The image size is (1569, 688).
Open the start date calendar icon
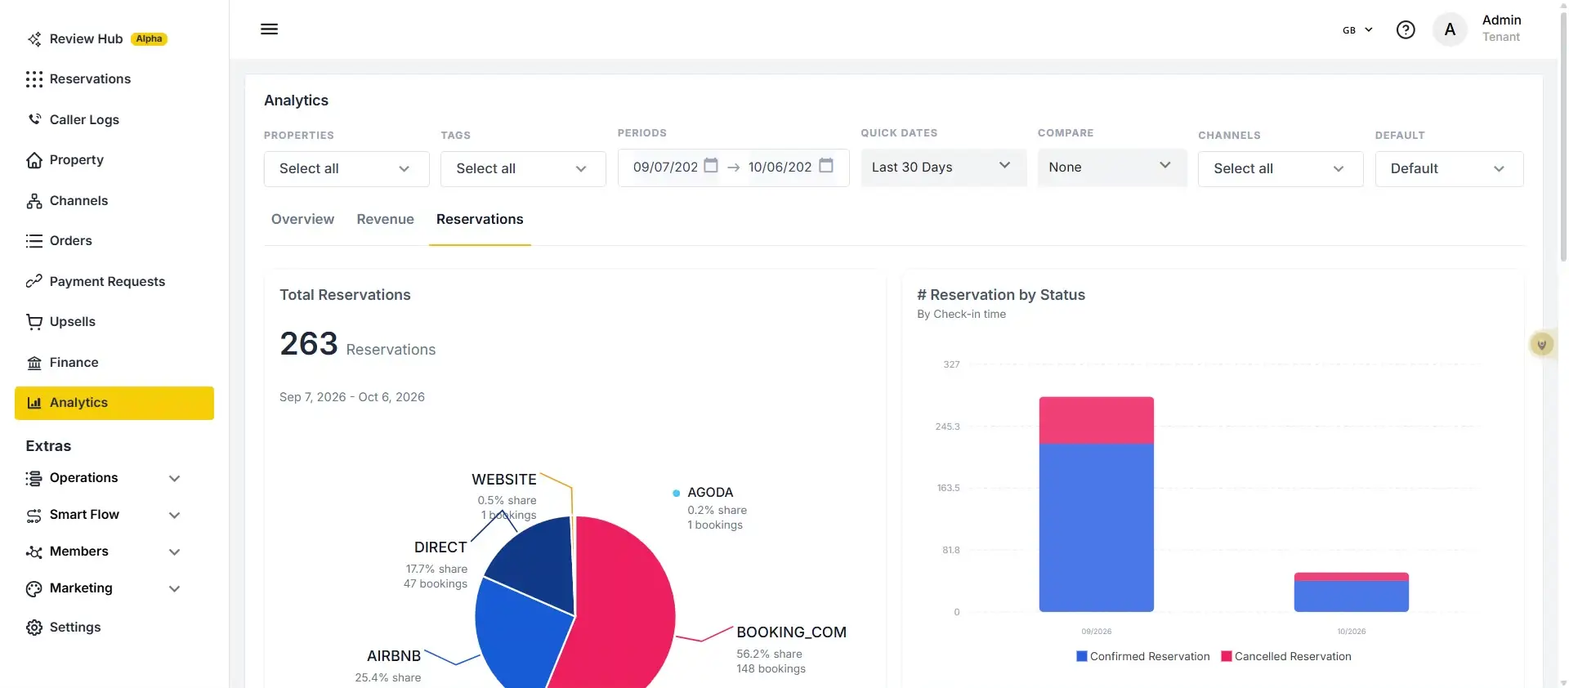[x=711, y=165]
